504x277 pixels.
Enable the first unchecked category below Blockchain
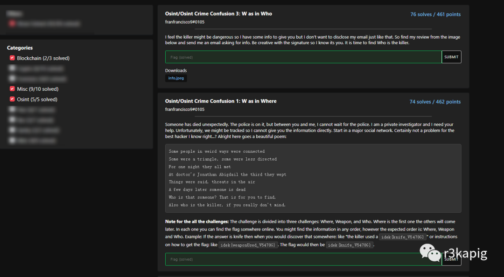point(12,68)
